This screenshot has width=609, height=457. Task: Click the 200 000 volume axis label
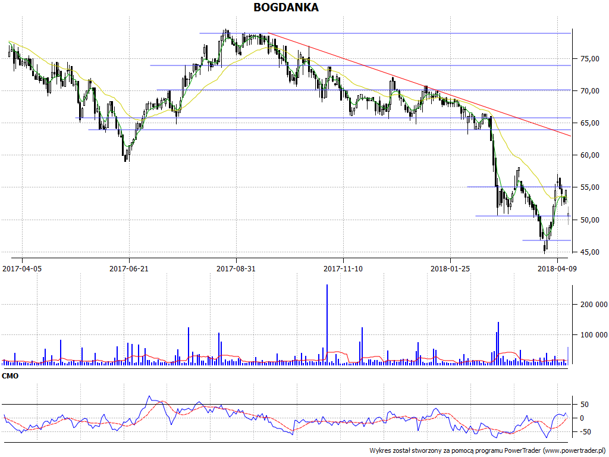click(x=594, y=304)
